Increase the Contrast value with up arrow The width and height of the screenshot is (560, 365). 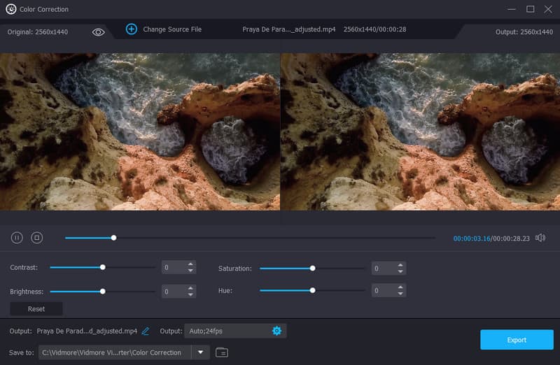pos(190,265)
